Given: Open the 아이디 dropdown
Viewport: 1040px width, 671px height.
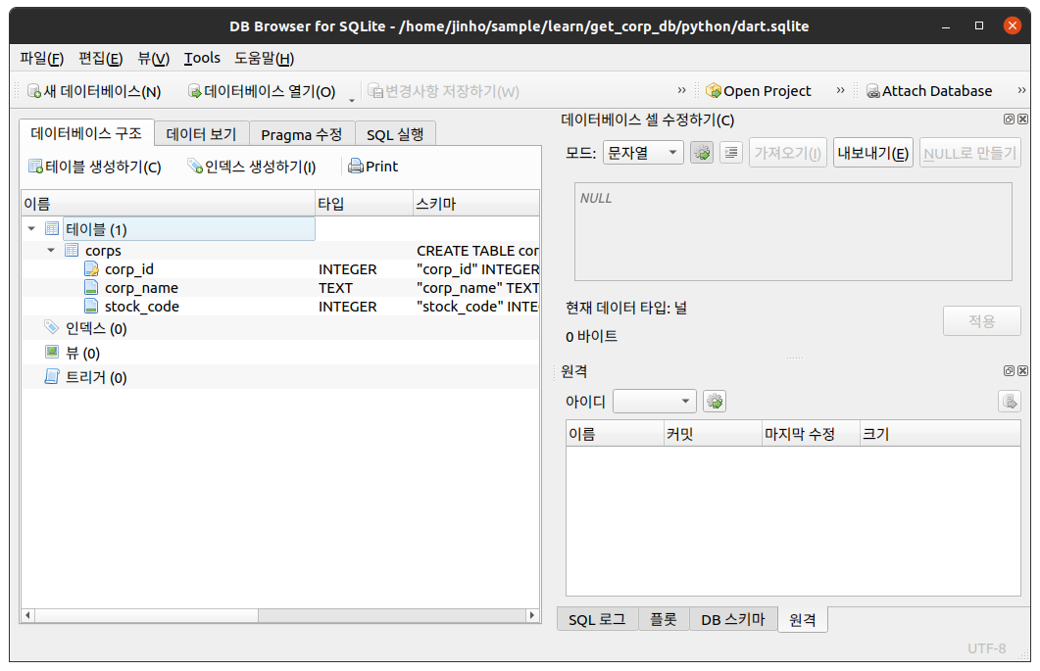Looking at the screenshot, I should [x=654, y=402].
